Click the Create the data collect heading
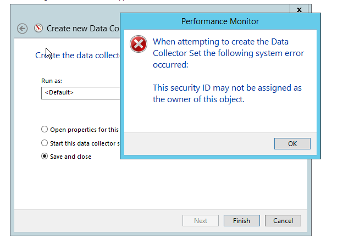The width and height of the screenshot is (343, 245). click(78, 55)
